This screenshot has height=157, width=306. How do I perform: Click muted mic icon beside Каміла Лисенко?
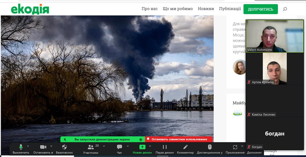pos(249,114)
